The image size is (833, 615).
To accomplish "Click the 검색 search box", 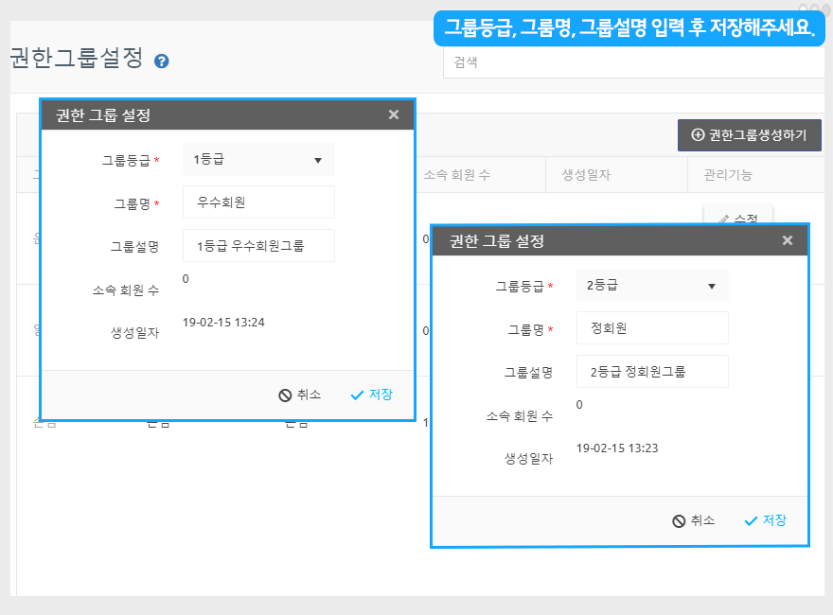I will 634,62.
